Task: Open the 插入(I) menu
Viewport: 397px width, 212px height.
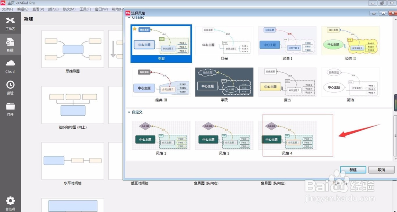Action: (54, 9)
